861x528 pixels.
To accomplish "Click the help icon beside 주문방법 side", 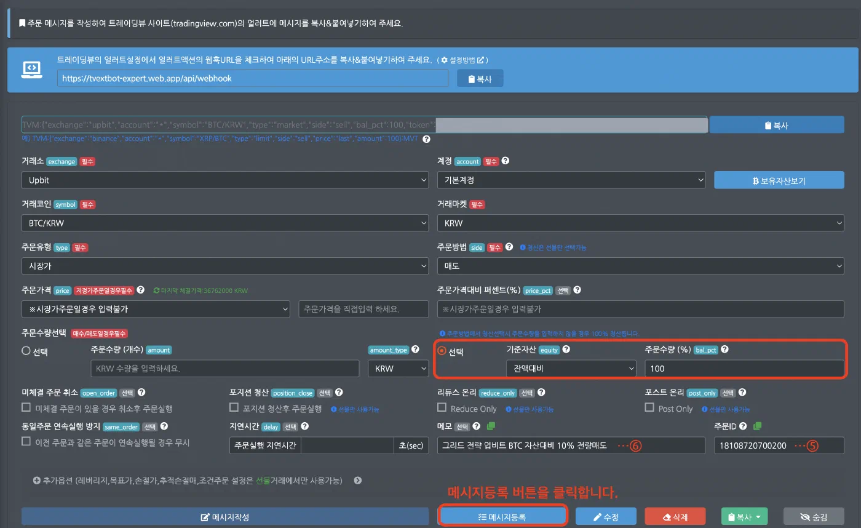I will (509, 247).
